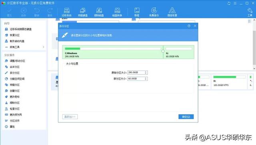Viewport: 256px width, 145px height.
Task: Select the D: 100.00GB NTFS partition in main window
Action: (x=229, y=82)
